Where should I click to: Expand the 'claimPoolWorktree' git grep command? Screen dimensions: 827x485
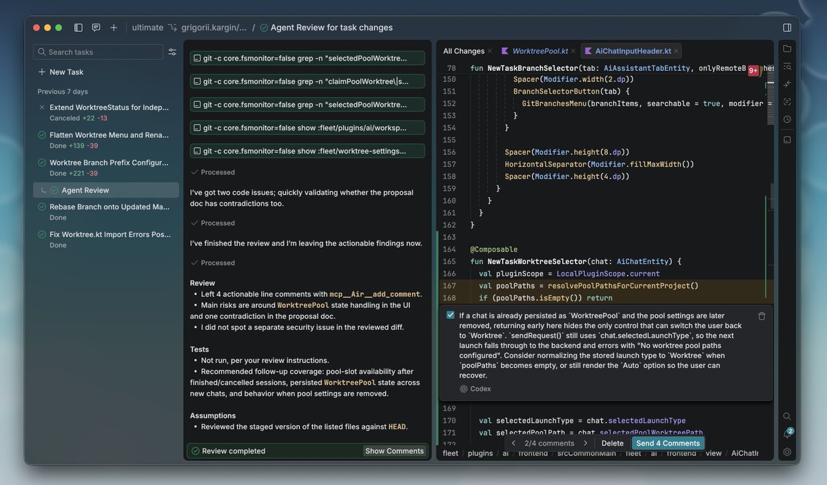(307, 81)
